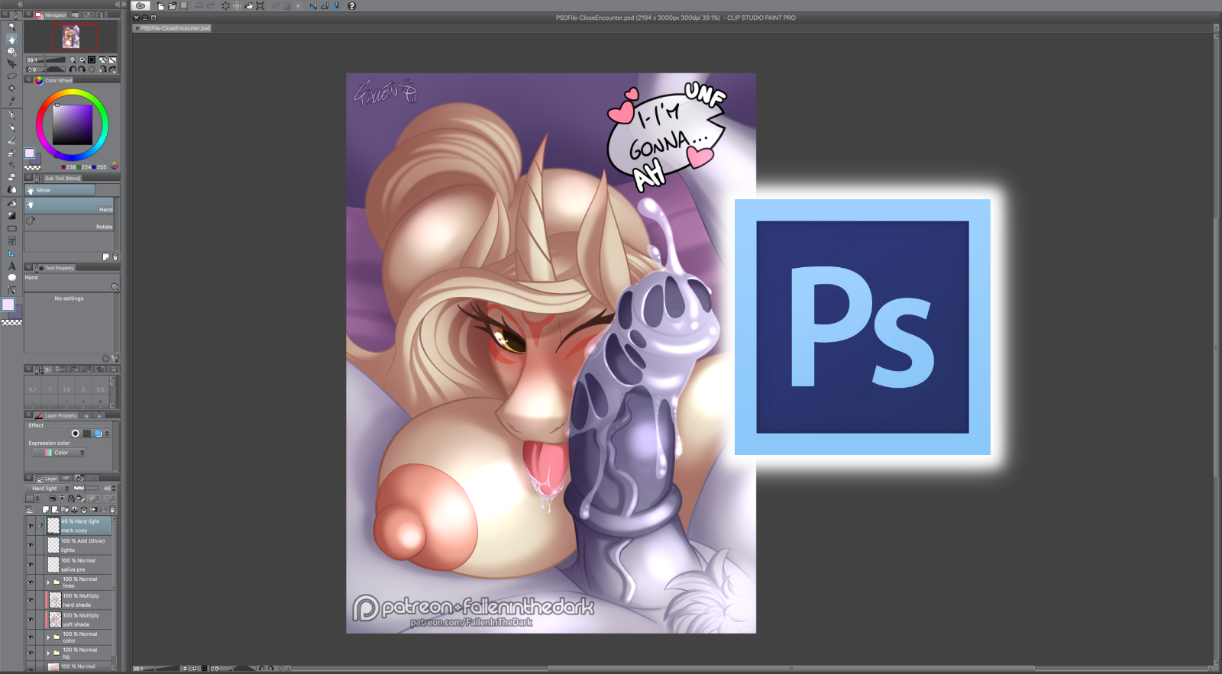
Task: Select the Balloon tool
Action: pos(11,278)
